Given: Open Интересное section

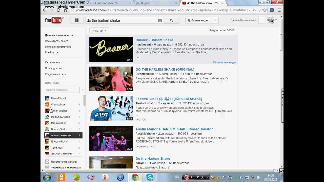Looking at the screenshot, I should coord(52,62).
